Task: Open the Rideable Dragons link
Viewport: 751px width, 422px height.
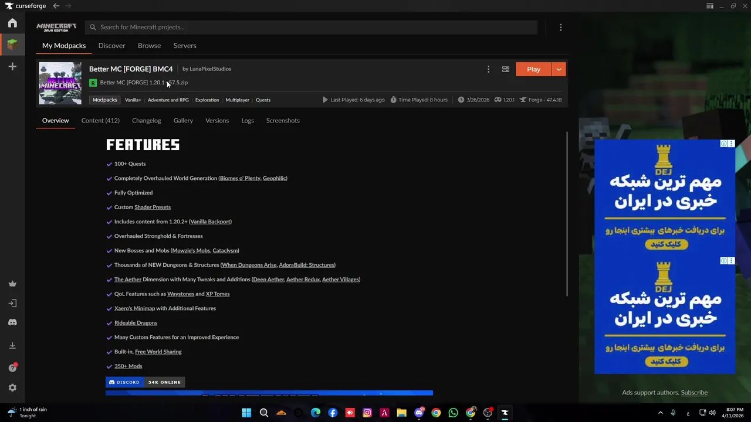Action: (x=136, y=323)
